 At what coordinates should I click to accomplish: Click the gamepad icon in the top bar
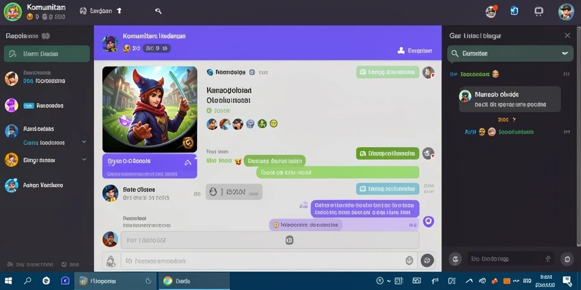83,11
